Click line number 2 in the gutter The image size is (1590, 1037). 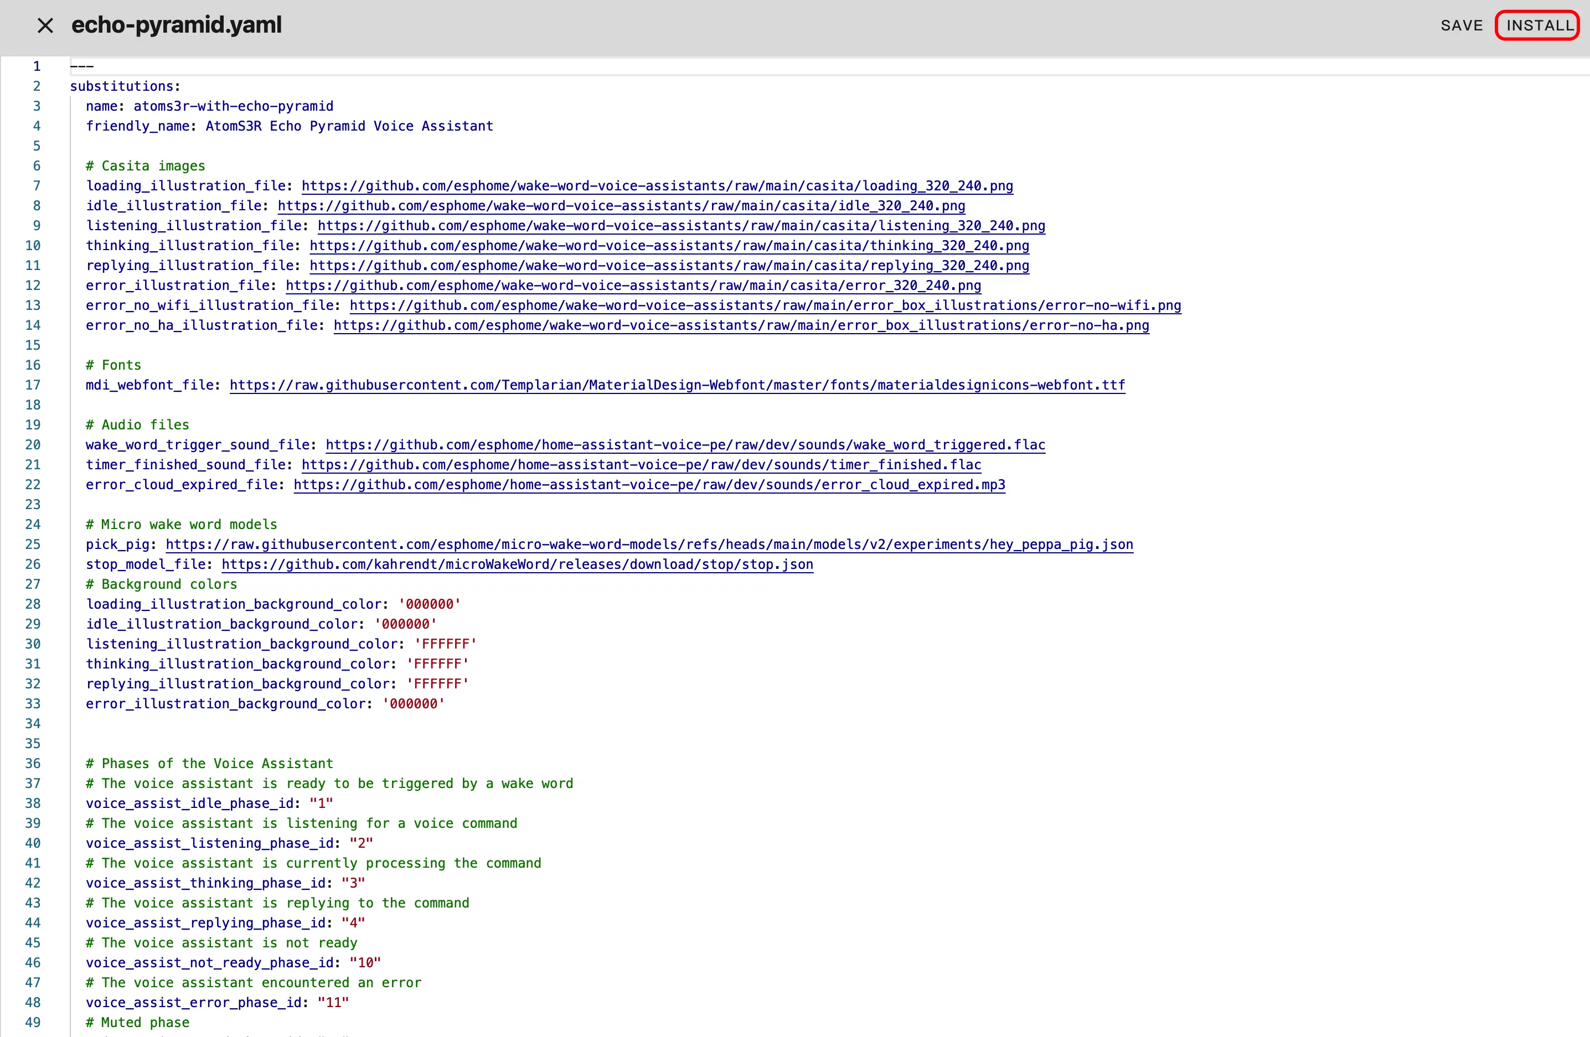pos(37,86)
